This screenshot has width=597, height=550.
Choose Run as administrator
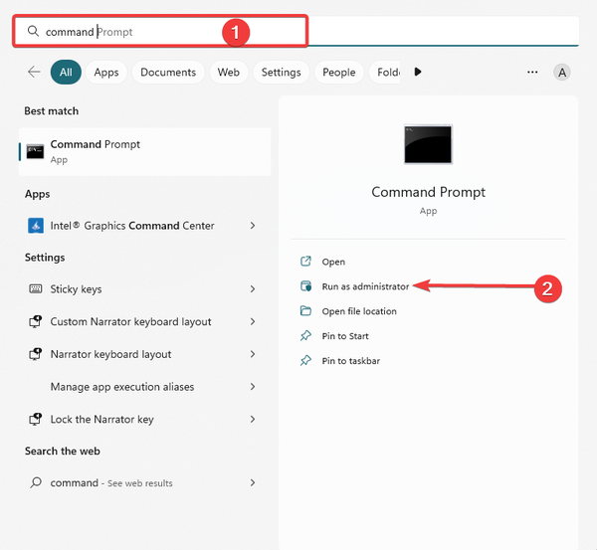[364, 286]
